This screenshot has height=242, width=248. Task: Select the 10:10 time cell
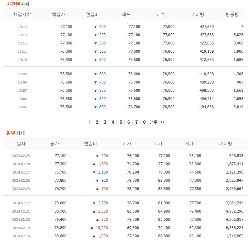[22, 60]
